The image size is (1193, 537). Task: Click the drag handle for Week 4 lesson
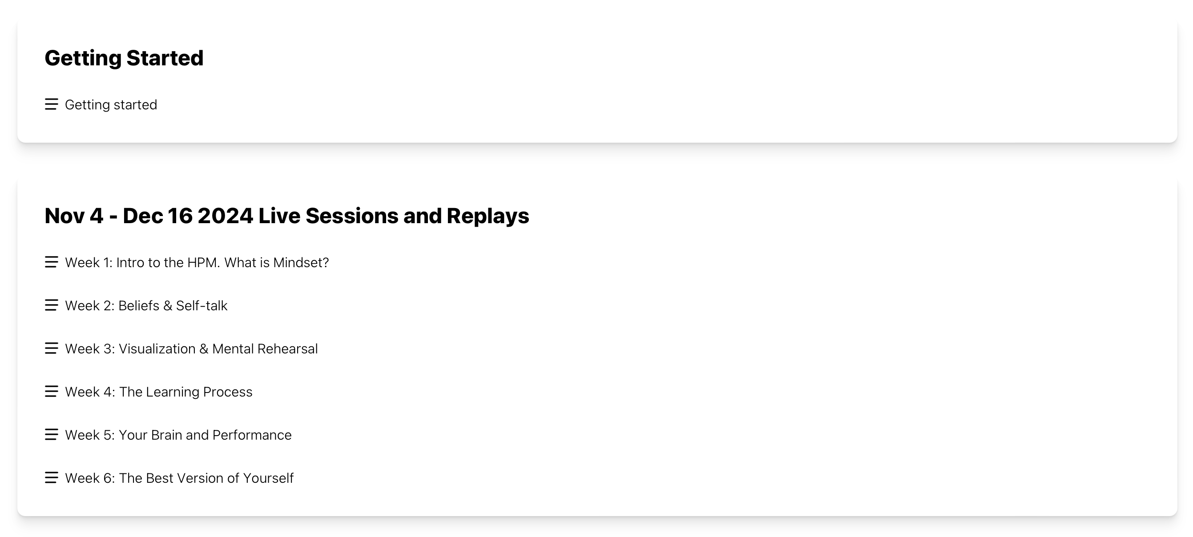tap(52, 392)
